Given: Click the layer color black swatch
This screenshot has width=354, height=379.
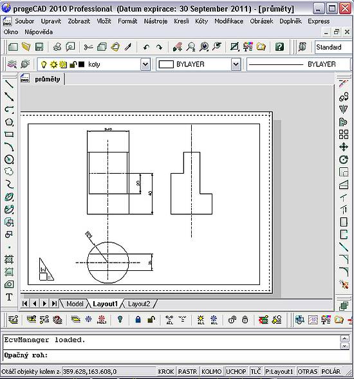Looking at the screenshot, I should (82, 64).
